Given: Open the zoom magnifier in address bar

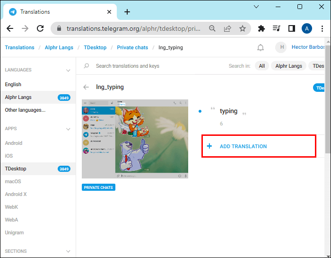Looking at the screenshot, I should (212, 28).
